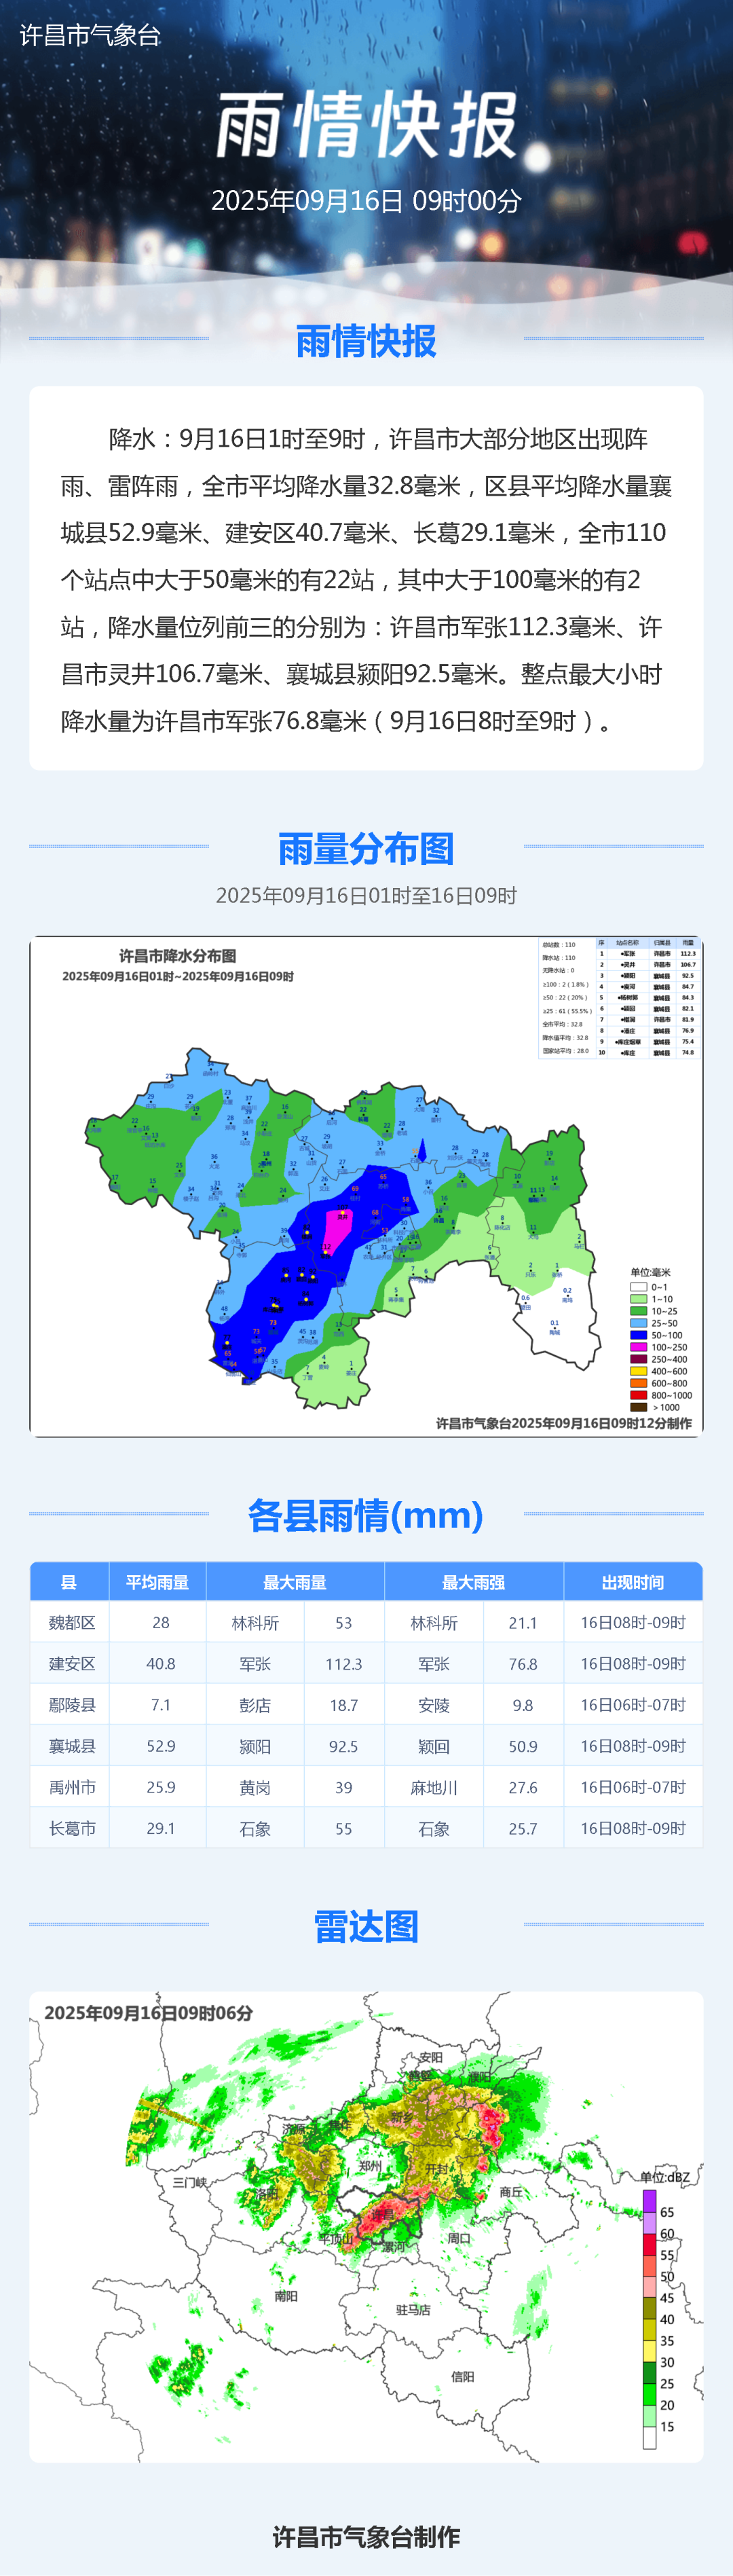This screenshot has height=2576, width=733.
Task: Click the large white 雨情快报 banner title
Action: [366, 126]
